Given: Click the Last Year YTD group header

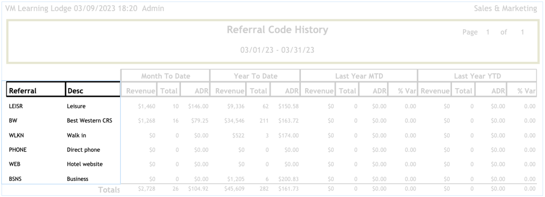Looking at the screenshot, I should (477, 76).
